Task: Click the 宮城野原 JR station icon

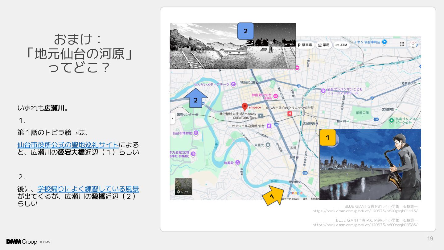Action: 396,109
